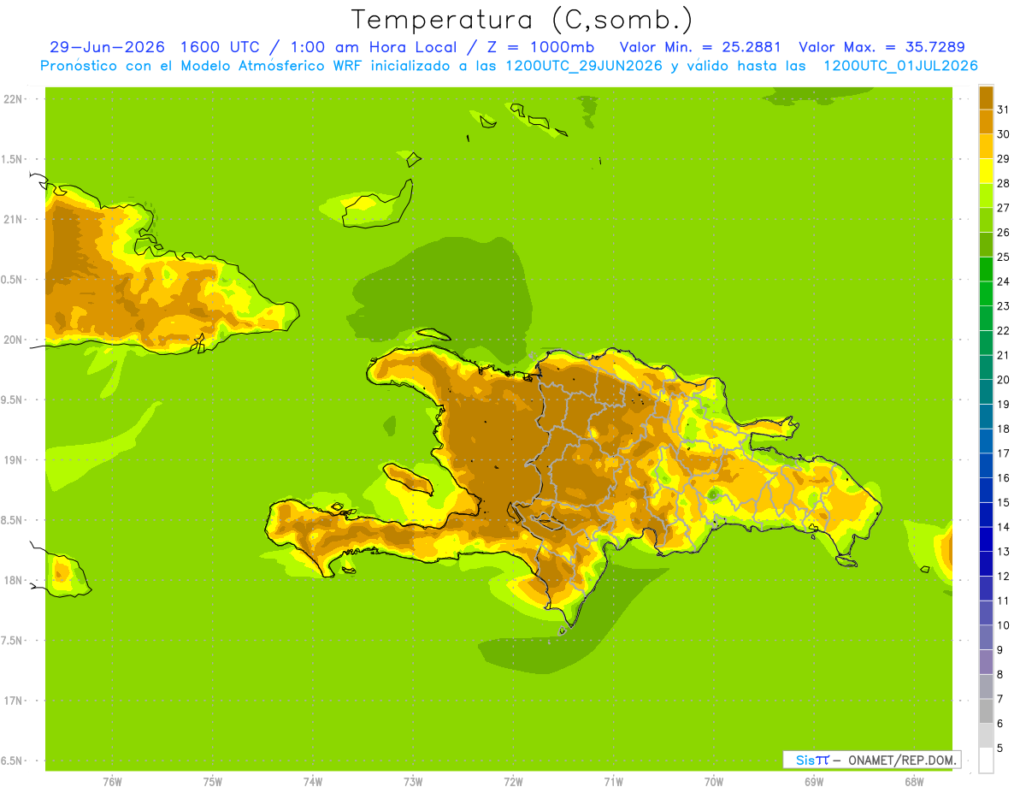The width and height of the screenshot is (1026, 793).
Task: Pick the dark blue swatch between legend 13 and 14
Action: click(x=986, y=539)
